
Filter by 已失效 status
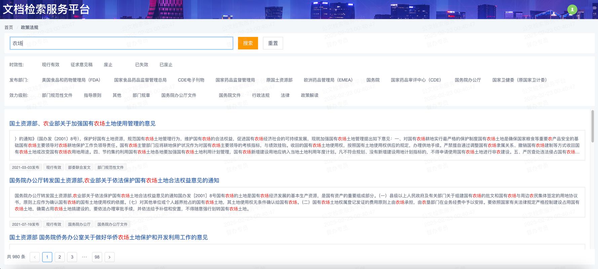pyautogui.click(x=142, y=65)
